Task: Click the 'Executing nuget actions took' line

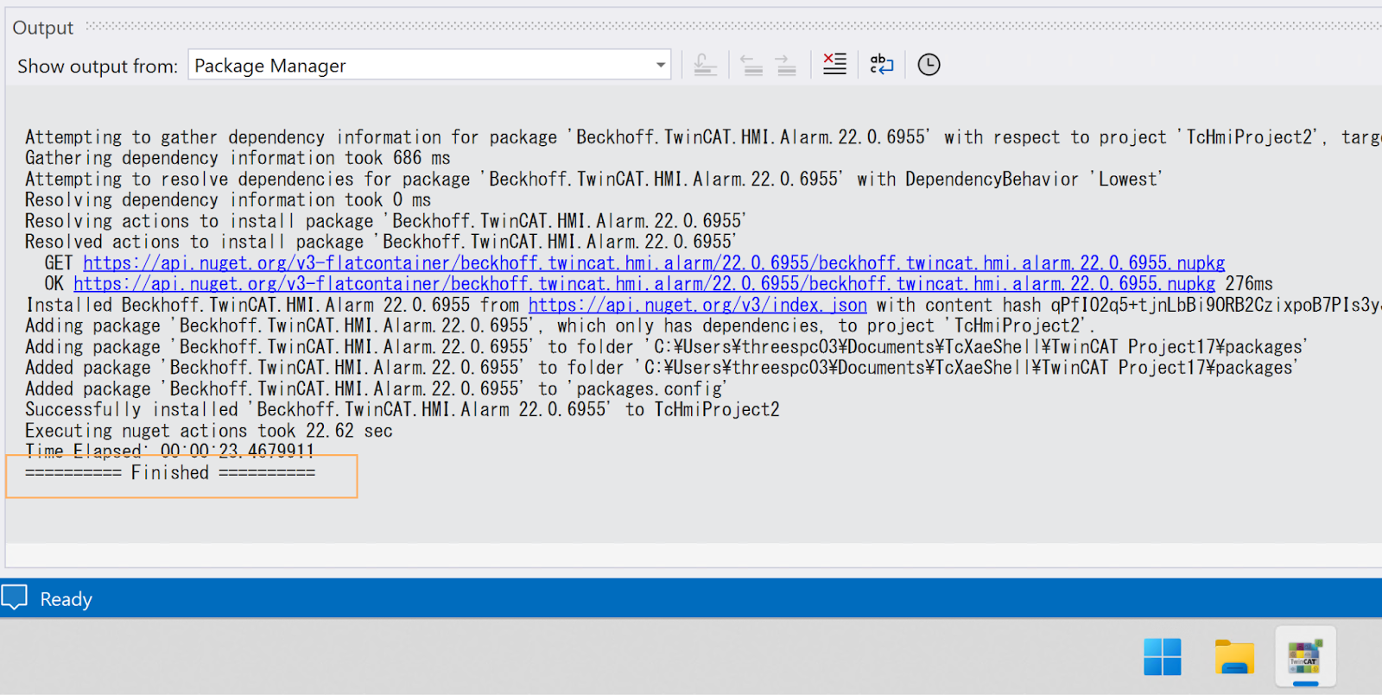Action: click(x=208, y=430)
